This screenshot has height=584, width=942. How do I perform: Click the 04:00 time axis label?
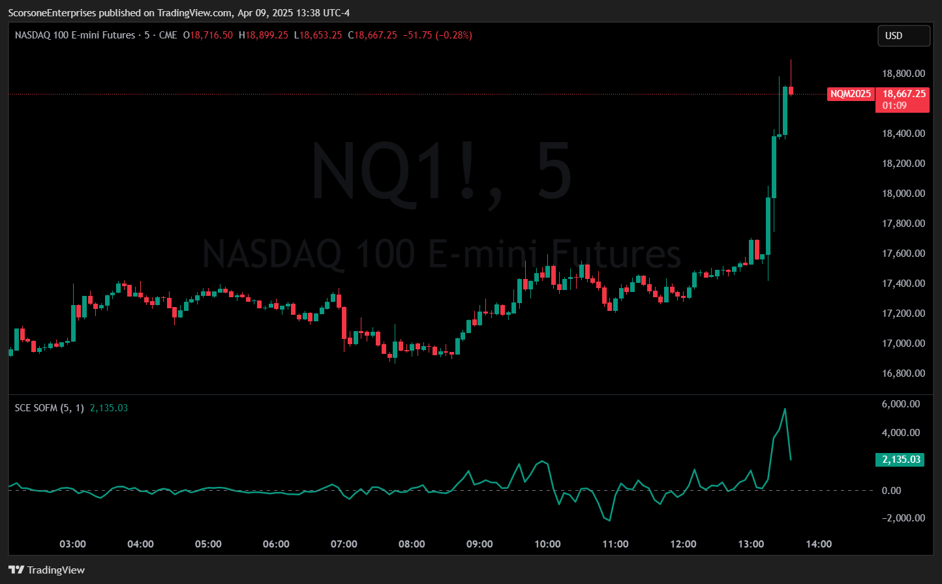141,544
